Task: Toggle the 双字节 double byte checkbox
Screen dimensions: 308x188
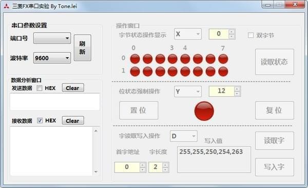Action: pos(251,35)
